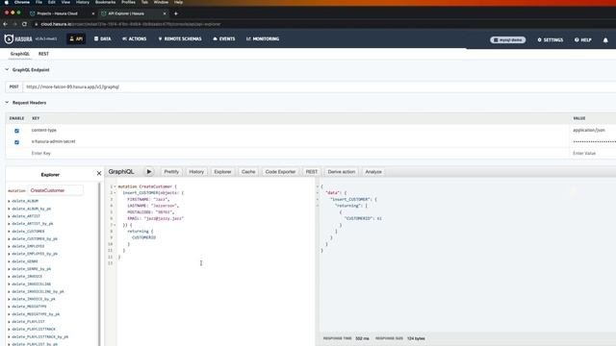Expand delete_INVOICELINE in the Explorer

coord(31,284)
